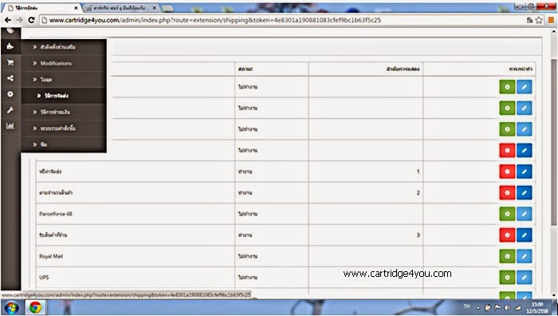Open the Sales shopping cart sidebar menu
The image size is (558, 316).
[x=10, y=63]
